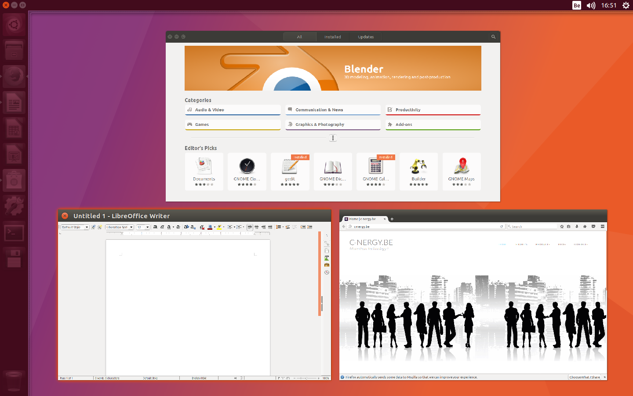Viewport: 633px width, 396px height.
Task: Click the Firefox Search input field
Action: (x=532, y=227)
